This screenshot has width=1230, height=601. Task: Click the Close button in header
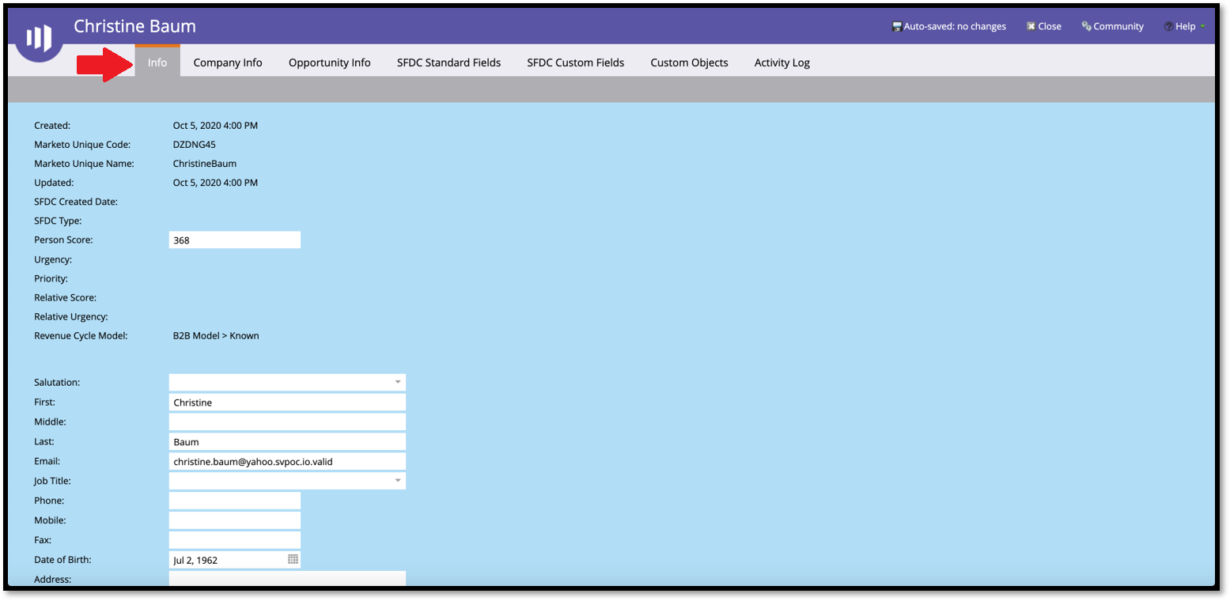tap(1044, 26)
